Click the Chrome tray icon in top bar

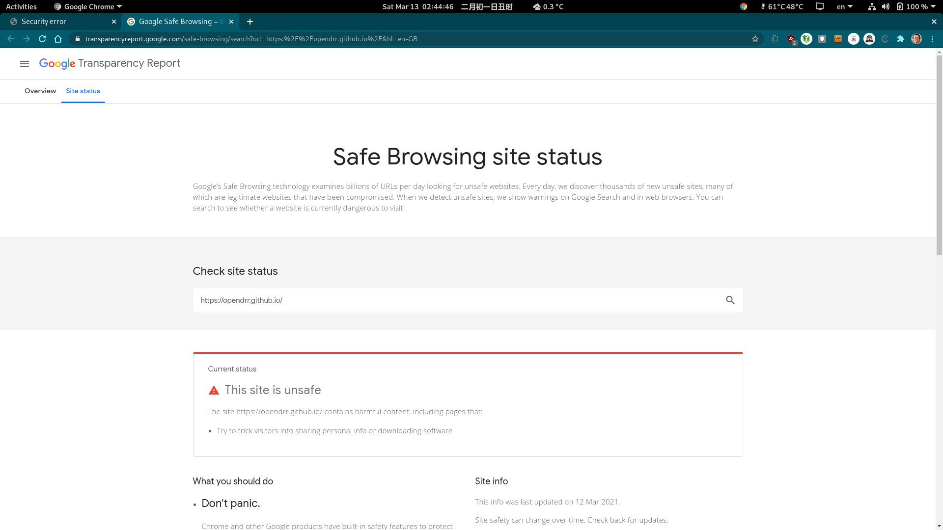point(744,6)
